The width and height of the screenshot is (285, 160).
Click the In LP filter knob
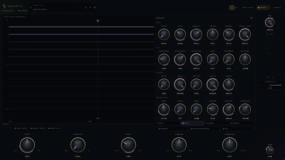click(x=180, y=84)
